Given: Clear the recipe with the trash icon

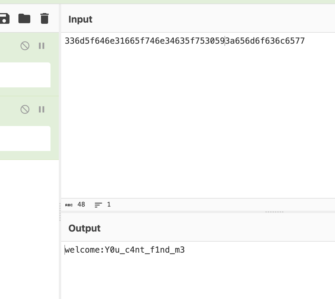Looking at the screenshot, I should click(45, 18).
